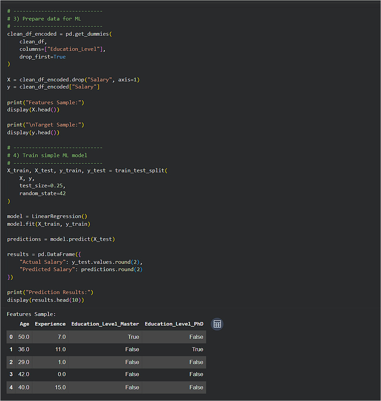Click the Experience column header
This screenshot has height=401, width=381.
[x=50, y=324]
